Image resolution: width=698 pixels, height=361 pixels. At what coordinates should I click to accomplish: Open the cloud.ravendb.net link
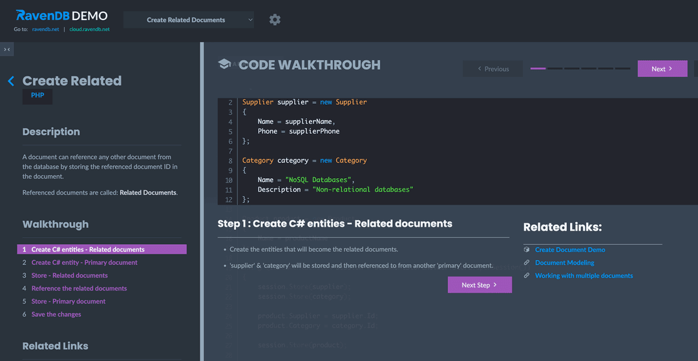click(x=89, y=29)
